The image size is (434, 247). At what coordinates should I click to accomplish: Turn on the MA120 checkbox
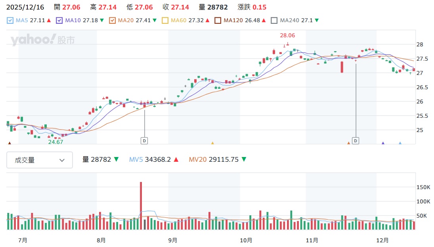click(218, 20)
